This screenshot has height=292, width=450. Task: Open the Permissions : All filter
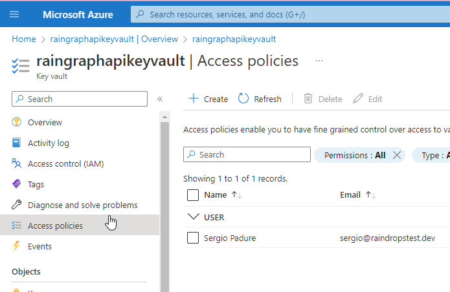[x=355, y=155]
